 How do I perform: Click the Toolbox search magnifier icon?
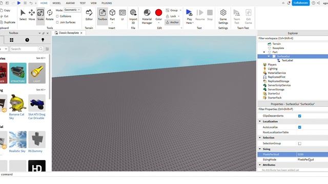pyautogui.click(x=41, y=49)
